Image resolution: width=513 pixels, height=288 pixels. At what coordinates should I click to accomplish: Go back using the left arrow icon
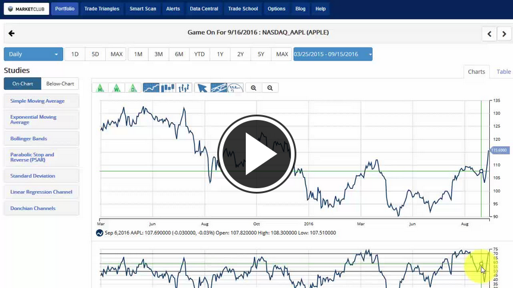tap(11, 33)
